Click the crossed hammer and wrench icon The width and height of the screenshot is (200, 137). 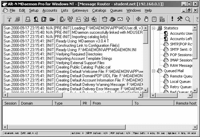(x=180, y=19)
